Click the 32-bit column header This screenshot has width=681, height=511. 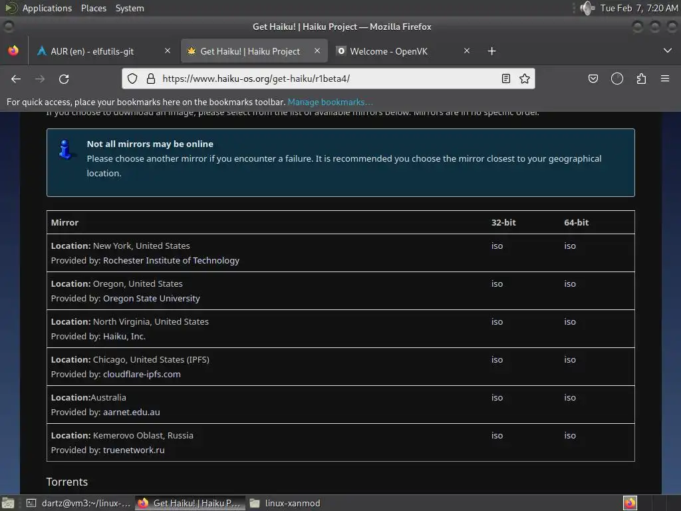coord(503,222)
